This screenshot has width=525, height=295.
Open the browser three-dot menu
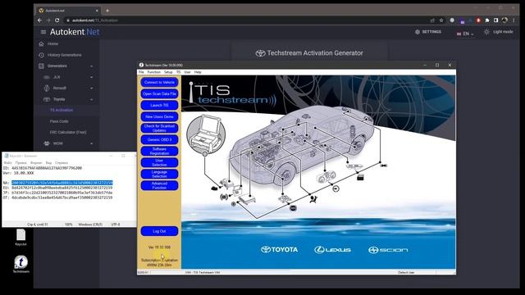[514, 20]
